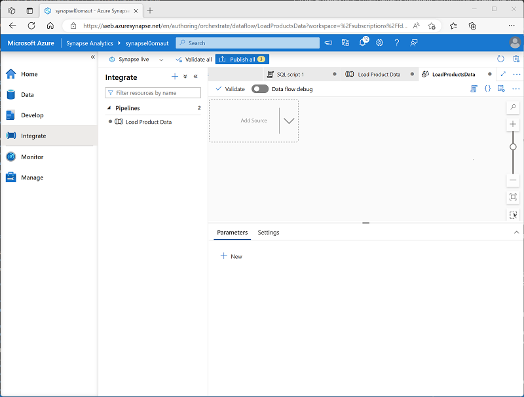Click the Azure Search box

coord(248,43)
